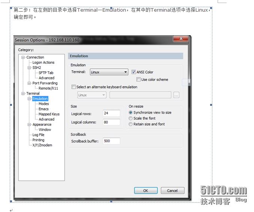Image resolution: width=254 pixels, height=212 pixels.
Task: Check Select an alternate keyboard emulation
Action: (x=74, y=87)
